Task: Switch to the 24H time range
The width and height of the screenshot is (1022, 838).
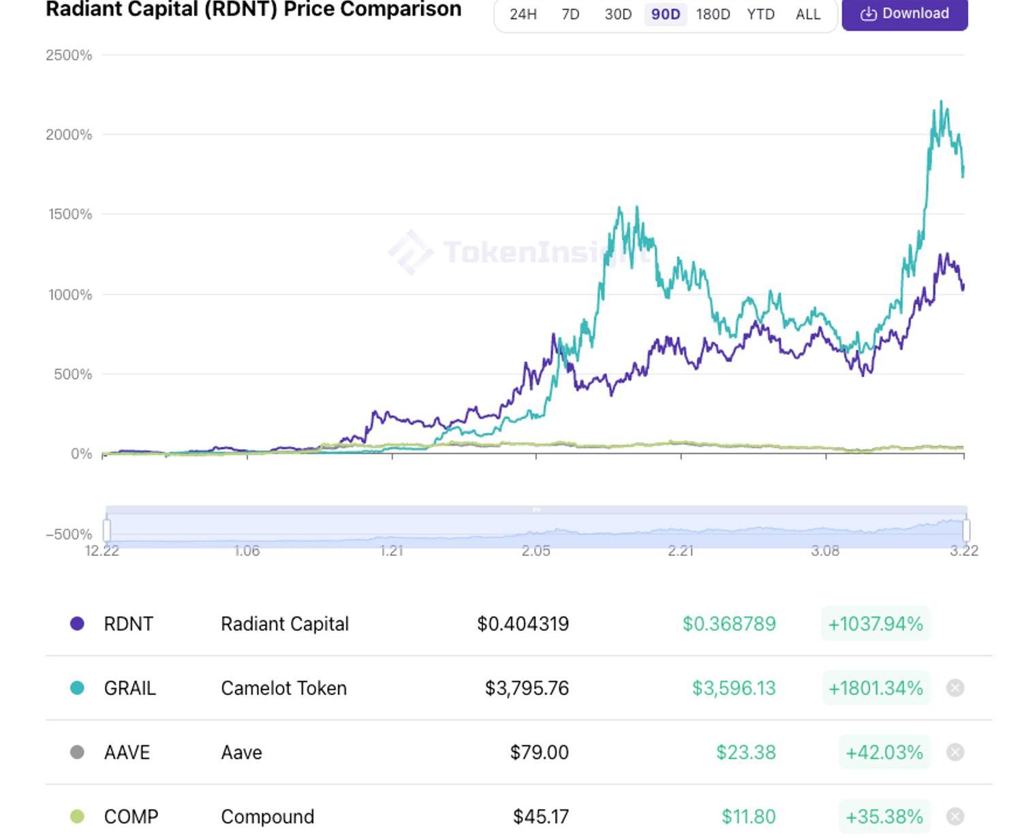Action: tap(523, 14)
